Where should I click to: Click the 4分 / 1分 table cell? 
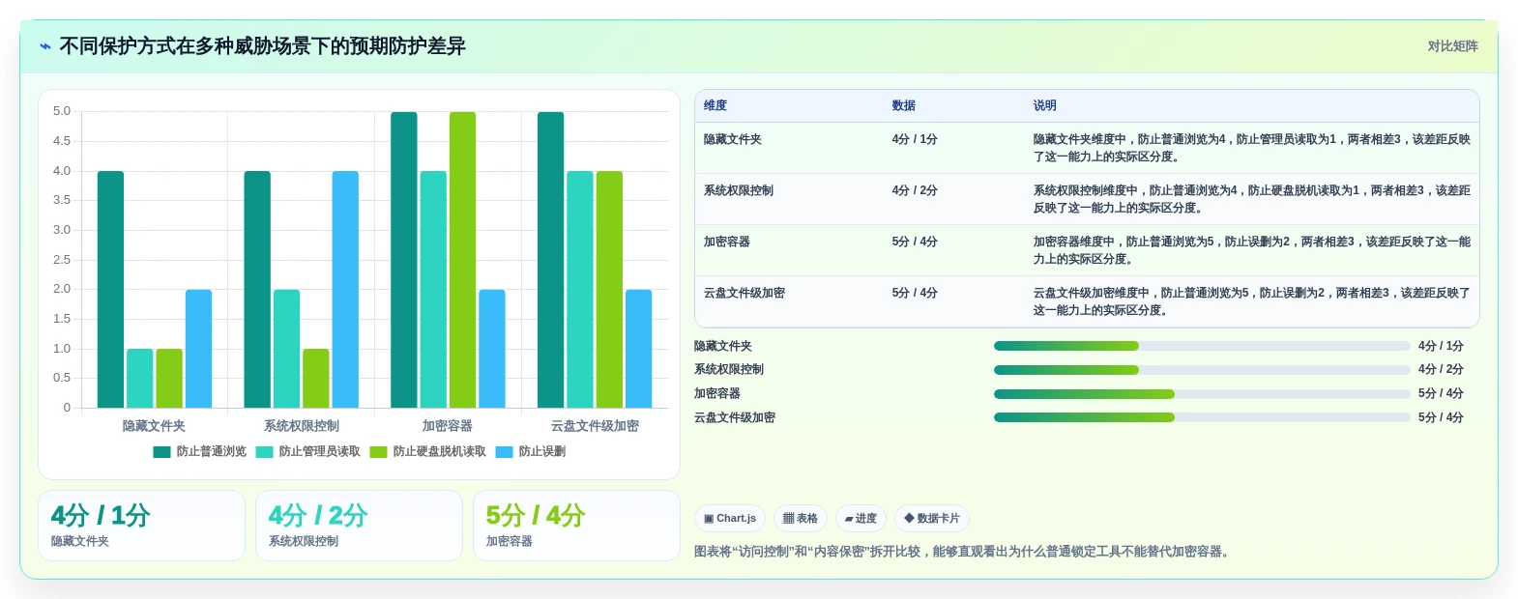click(x=915, y=139)
